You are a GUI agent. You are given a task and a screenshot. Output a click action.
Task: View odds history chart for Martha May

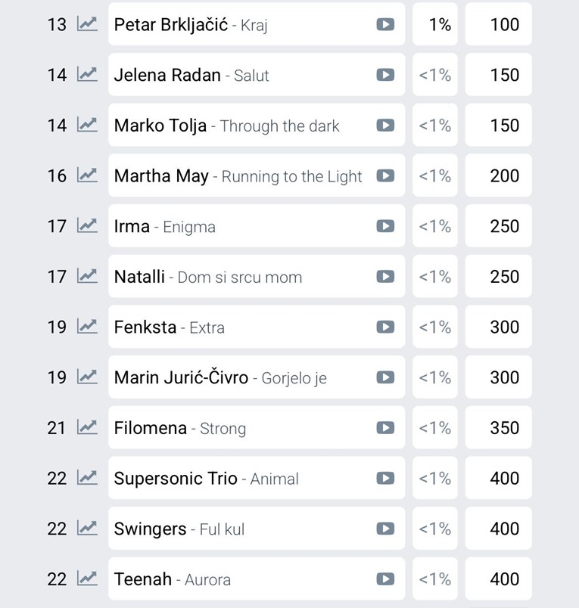pyautogui.click(x=87, y=175)
